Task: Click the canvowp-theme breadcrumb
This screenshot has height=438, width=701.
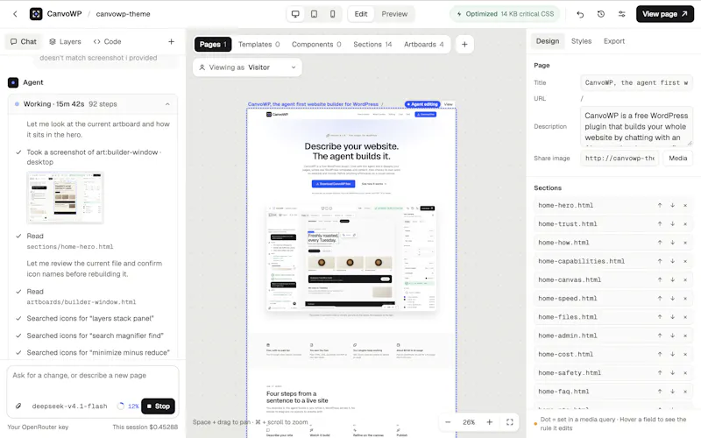Action: pyautogui.click(x=123, y=14)
